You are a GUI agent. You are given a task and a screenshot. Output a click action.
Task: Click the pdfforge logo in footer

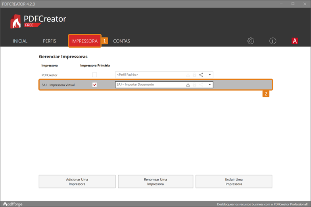(x=13, y=204)
